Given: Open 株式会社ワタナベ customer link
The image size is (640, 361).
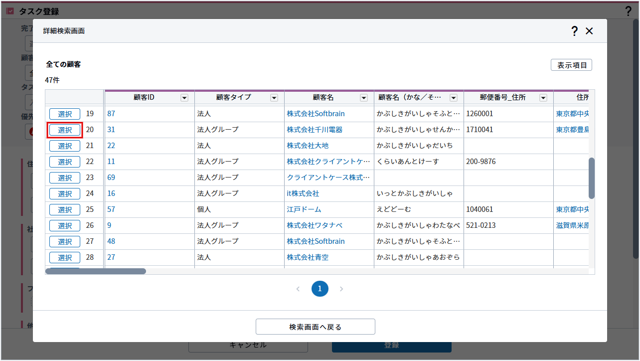Looking at the screenshot, I should tap(315, 225).
